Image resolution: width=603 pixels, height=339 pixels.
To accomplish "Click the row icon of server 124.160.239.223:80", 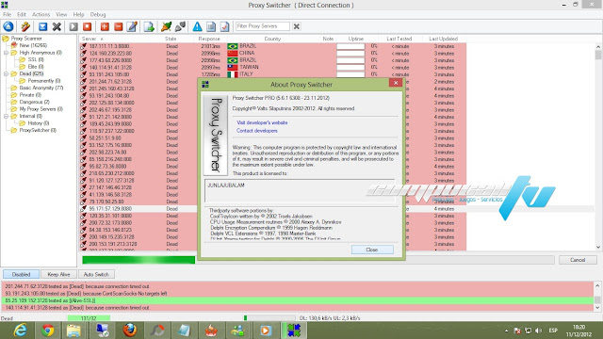I will click(84, 53).
